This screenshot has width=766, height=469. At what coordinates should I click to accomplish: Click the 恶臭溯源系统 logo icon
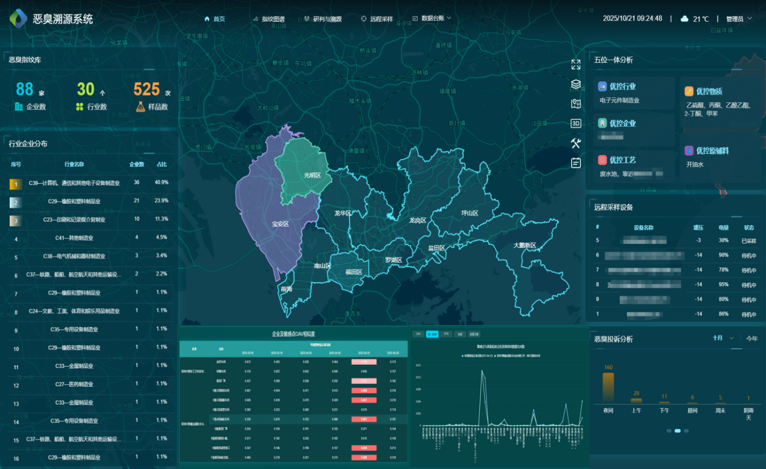[x=18, y=18]
